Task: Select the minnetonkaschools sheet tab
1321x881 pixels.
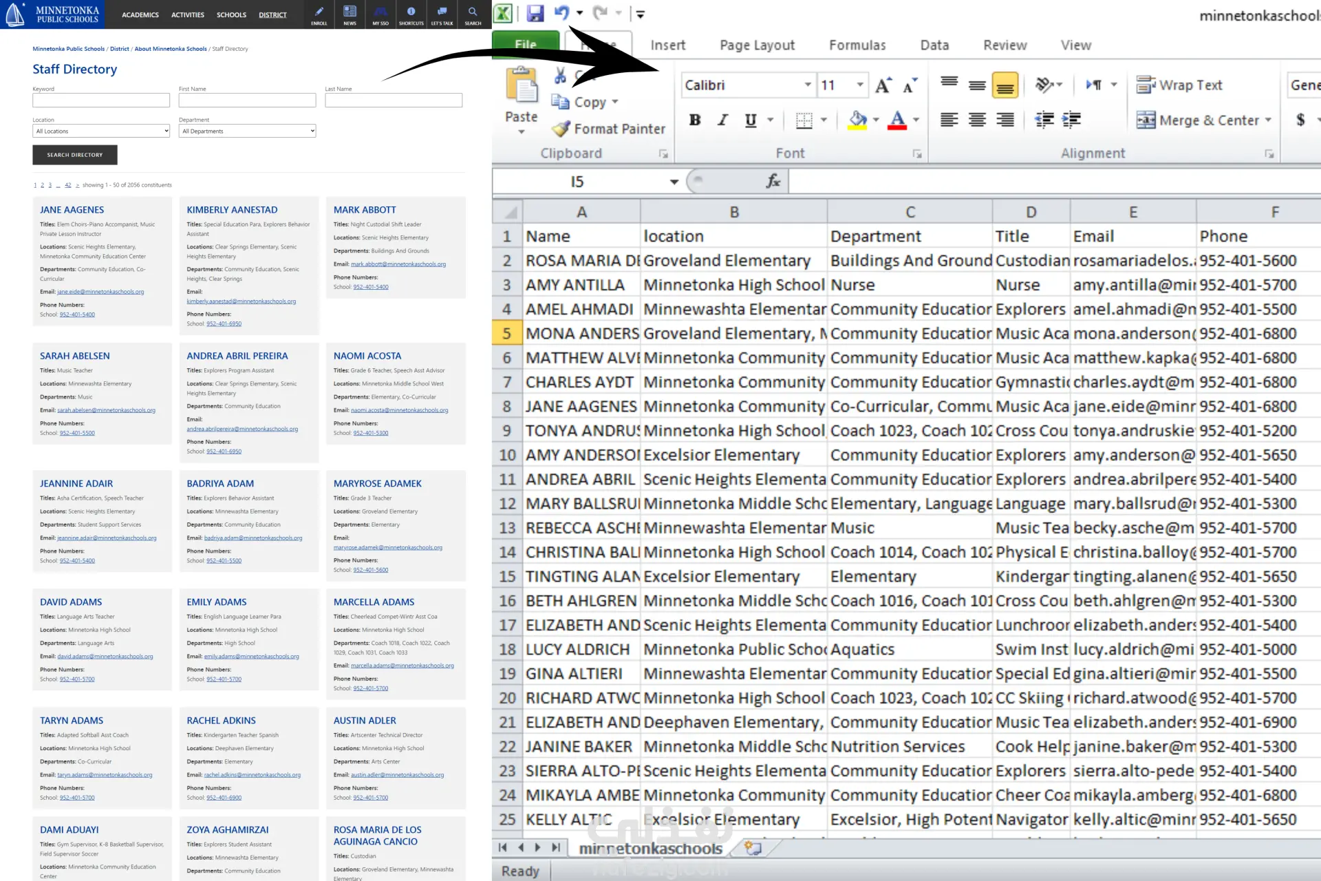Action: (x=651, y=849)
